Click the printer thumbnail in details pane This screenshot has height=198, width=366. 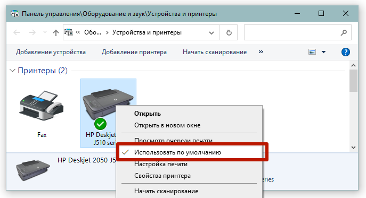point(32,170)
